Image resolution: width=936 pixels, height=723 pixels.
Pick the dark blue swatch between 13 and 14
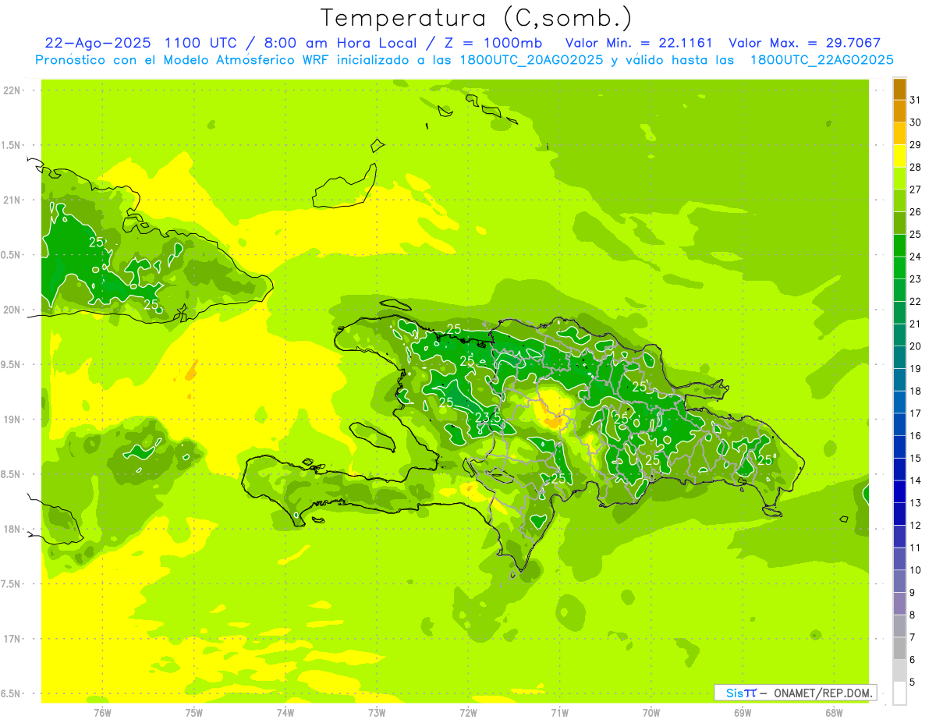900,492
